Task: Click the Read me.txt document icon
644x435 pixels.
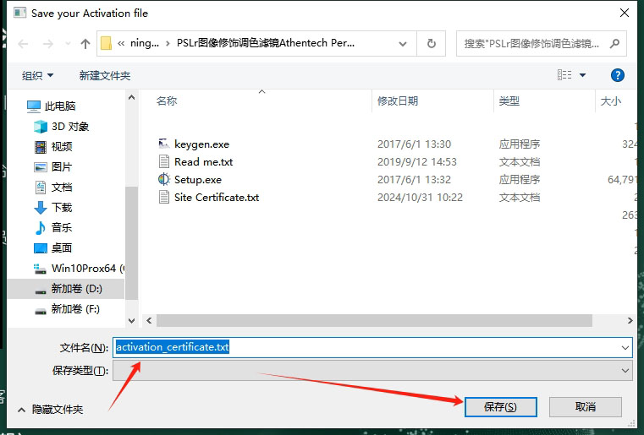Action: point(164,161)
